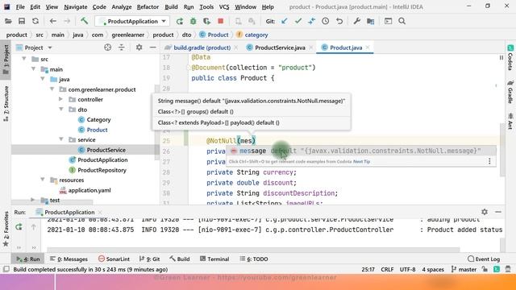Screen dimensions: 516x290
Task: Open settings wrench icon
Action: (356, 22)
